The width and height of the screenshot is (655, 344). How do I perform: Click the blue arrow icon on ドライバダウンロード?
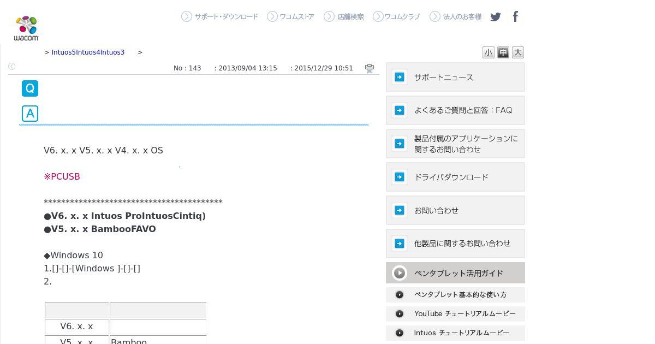point(400,177)
